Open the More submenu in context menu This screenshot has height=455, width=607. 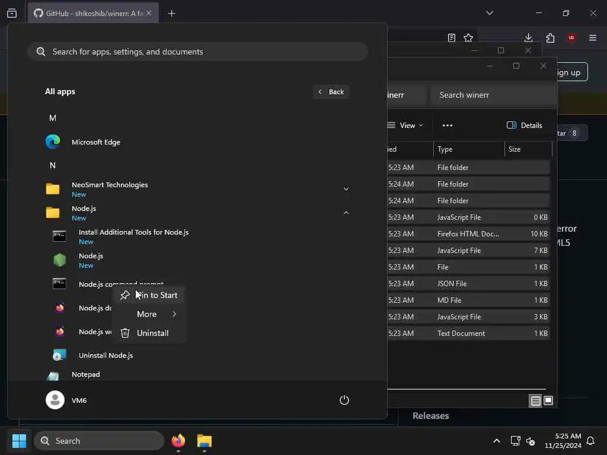click(149, 314)
